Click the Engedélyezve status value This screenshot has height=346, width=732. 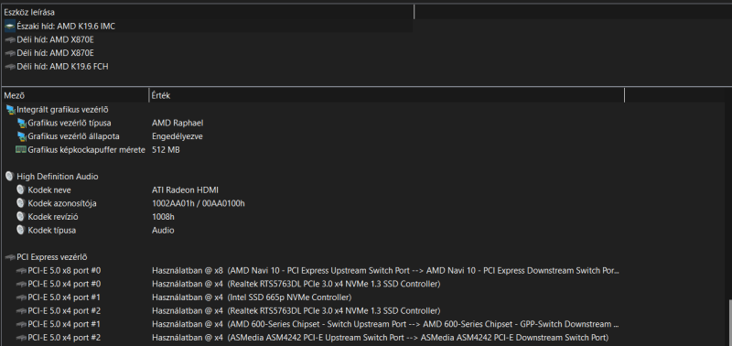point(178,136)
